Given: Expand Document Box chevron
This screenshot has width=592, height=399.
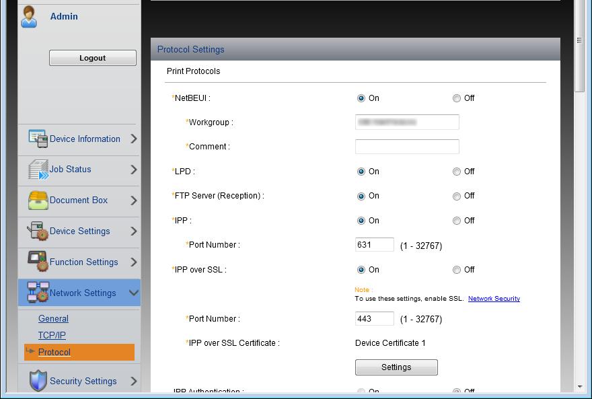Looking at the screenshot, I should [x=134, y=201].
